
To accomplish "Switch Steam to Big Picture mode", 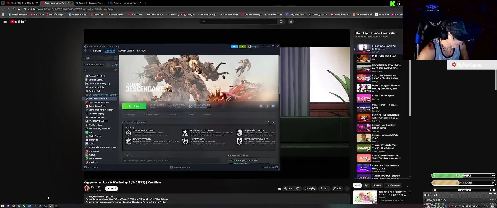I will tap(263, 46).
